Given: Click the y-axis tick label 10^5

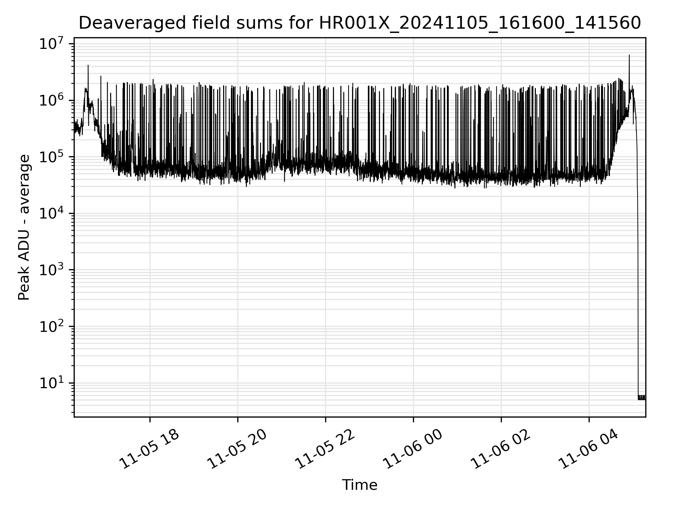Looking at the screenshot, I should pos(52,157).
